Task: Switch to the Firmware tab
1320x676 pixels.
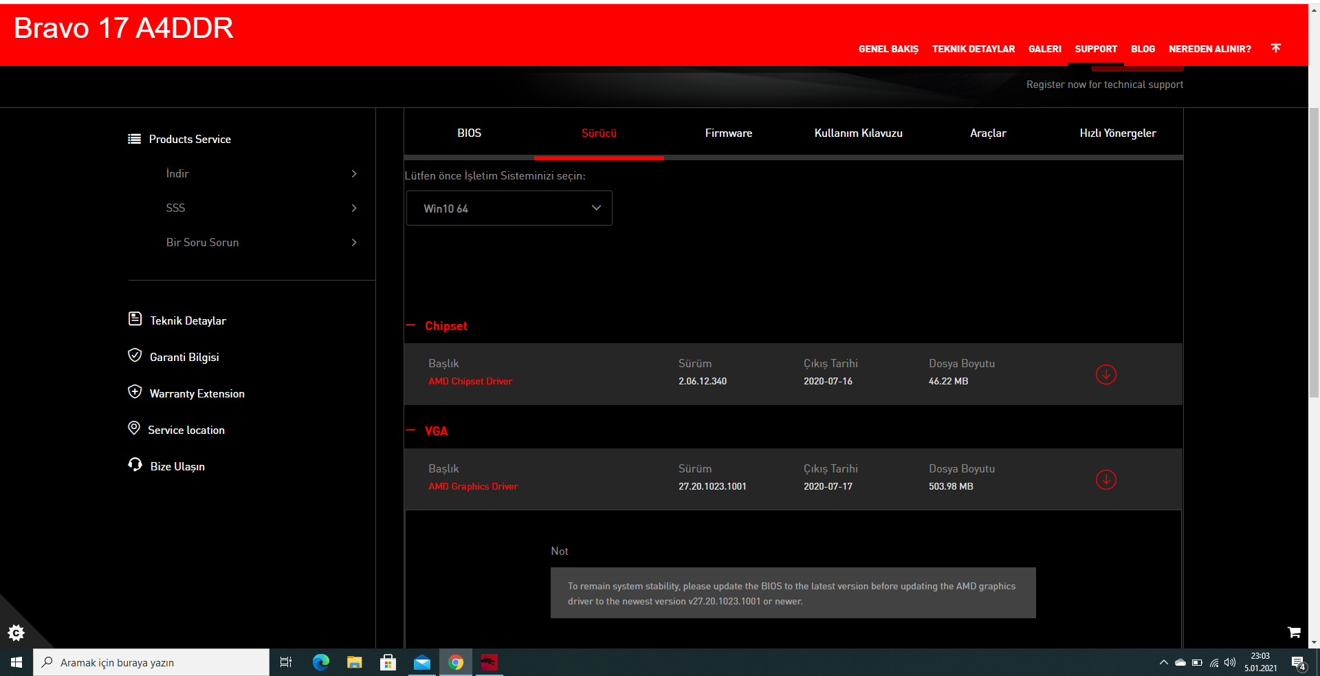Action: tap(729, 133)
